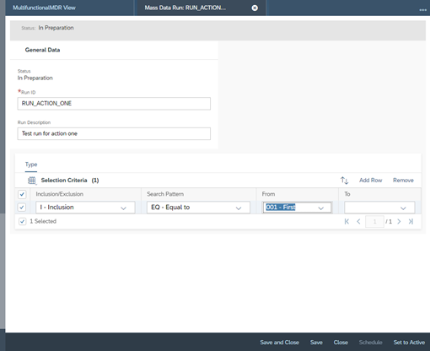This screenshot has width=430, height=351.
Task: Click the sort arrows icon
Action: [345, 181]
